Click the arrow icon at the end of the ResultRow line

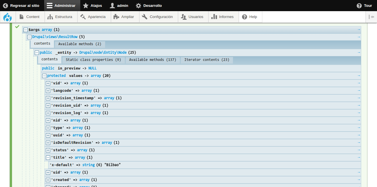click(359, 37)
